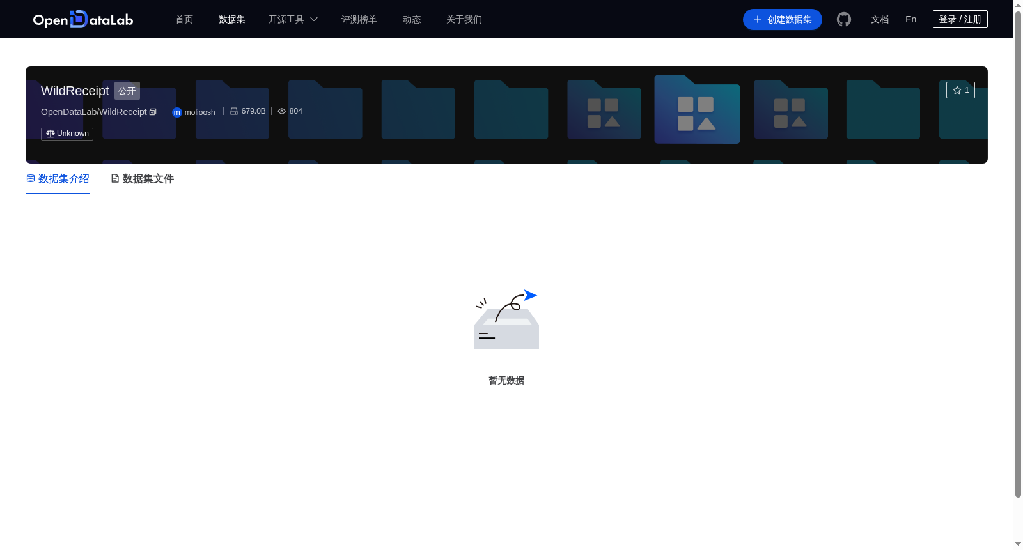Open the 关于我们 nav item
1023x550 pixels.
tap(464, 19)
